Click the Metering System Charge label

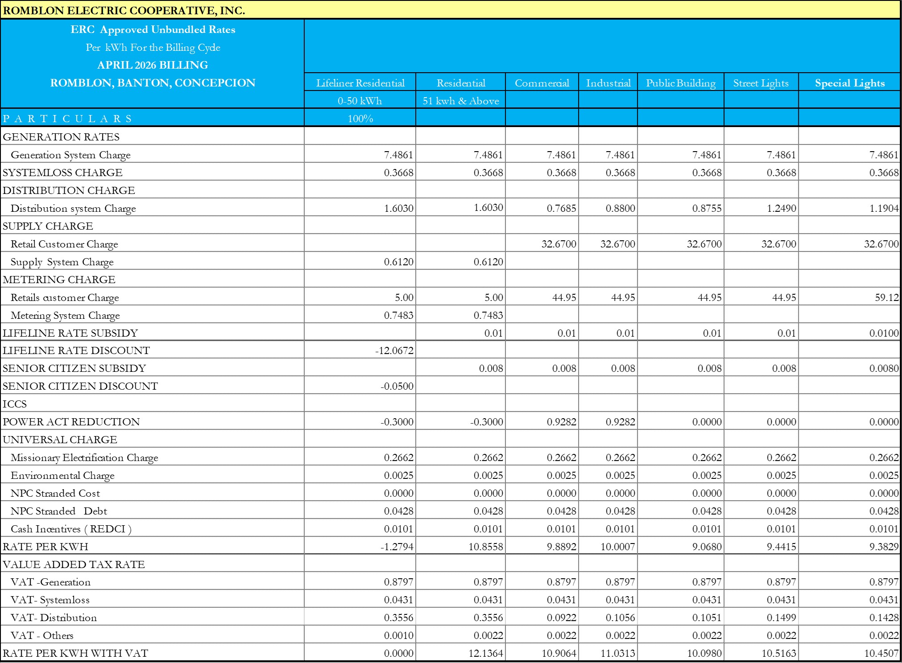65,315
